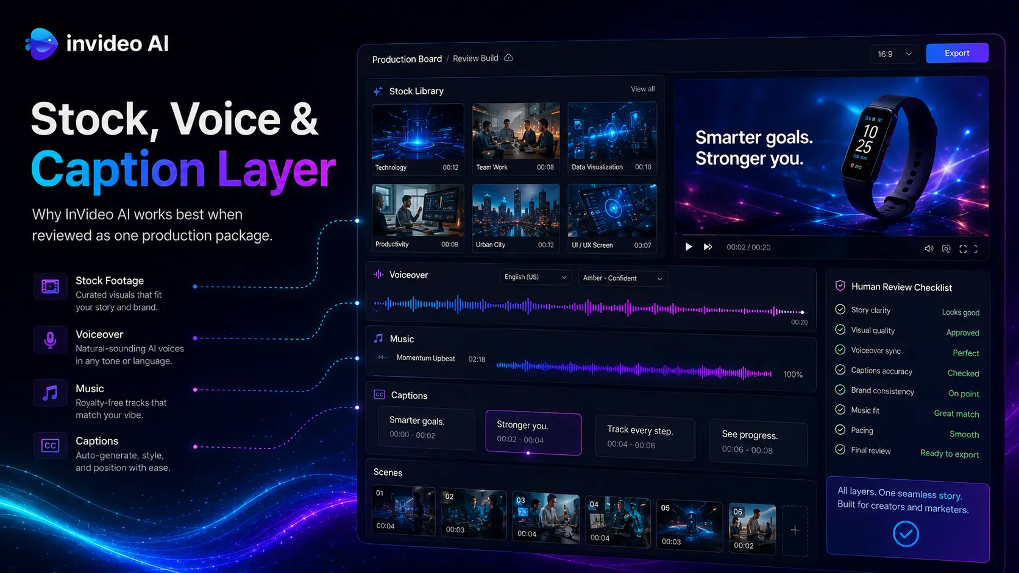The image size is (1019, 573).
Task: Click the 'Ready to export' status text
Action: coord(950,454)
